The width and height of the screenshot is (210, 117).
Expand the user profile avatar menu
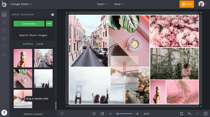[x=202, y=4]
